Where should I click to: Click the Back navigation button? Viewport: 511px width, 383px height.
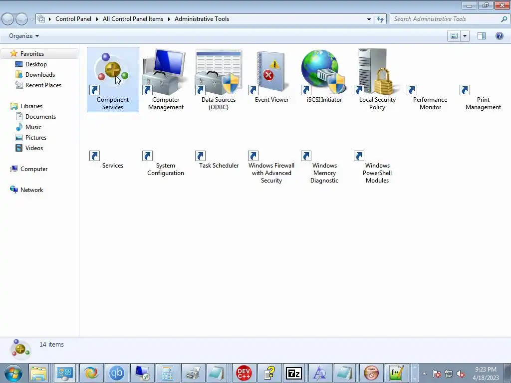8,19
